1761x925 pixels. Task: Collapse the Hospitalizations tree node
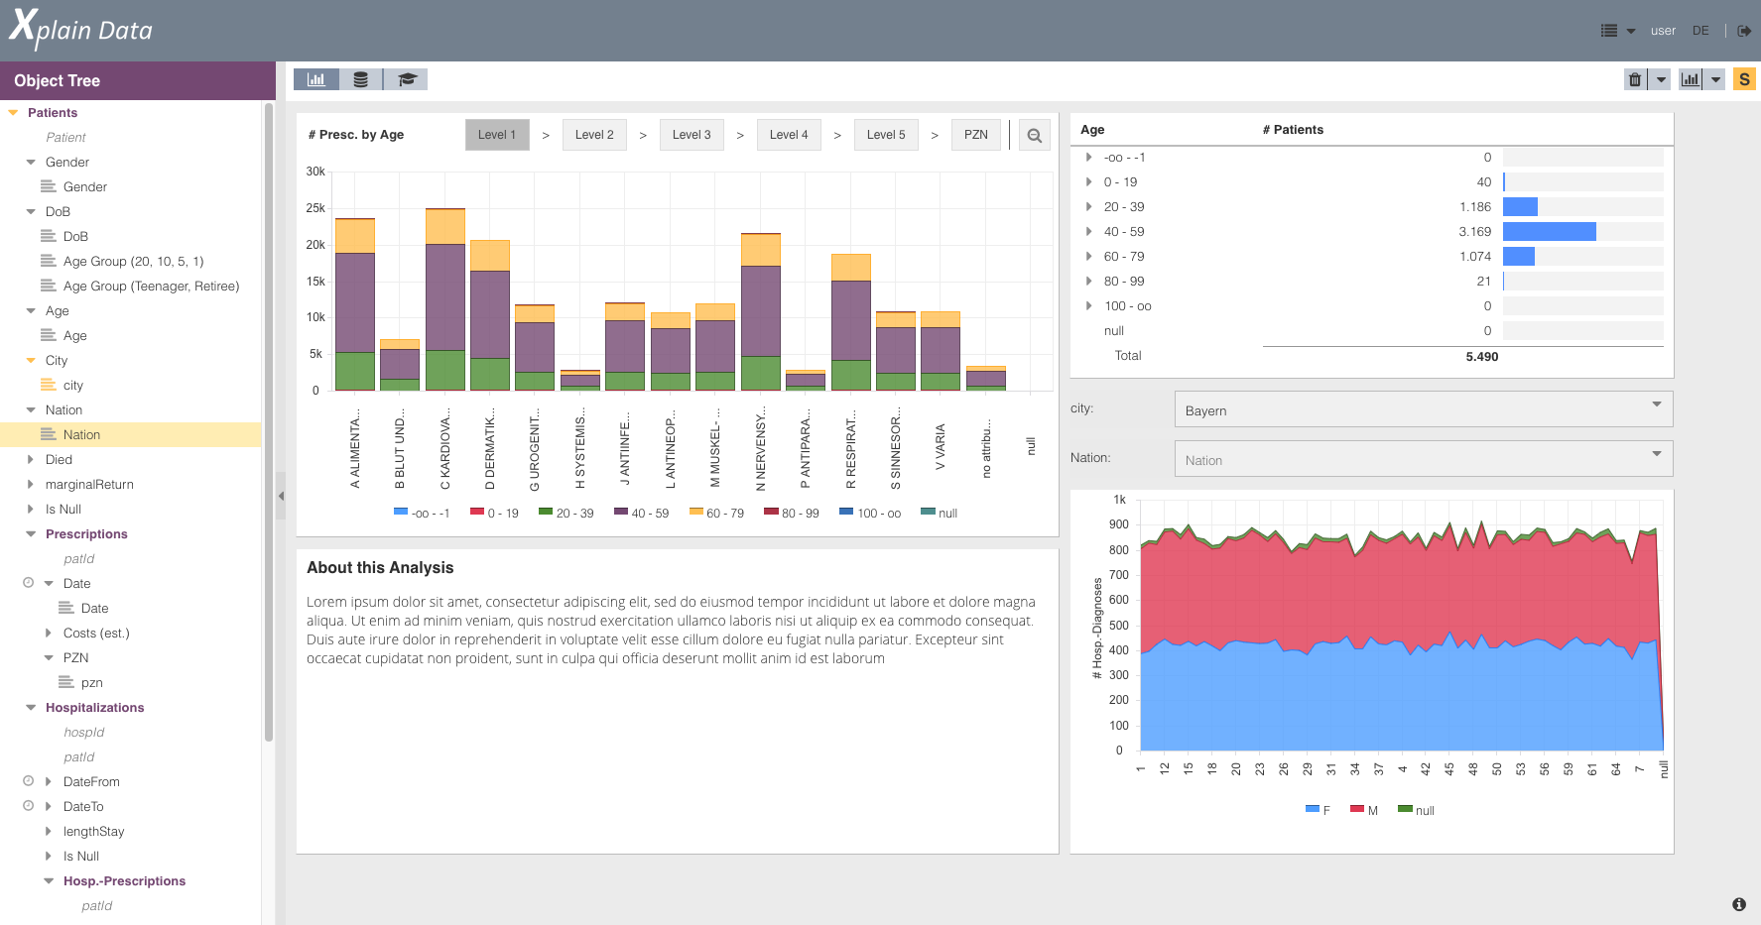point(31,707)
